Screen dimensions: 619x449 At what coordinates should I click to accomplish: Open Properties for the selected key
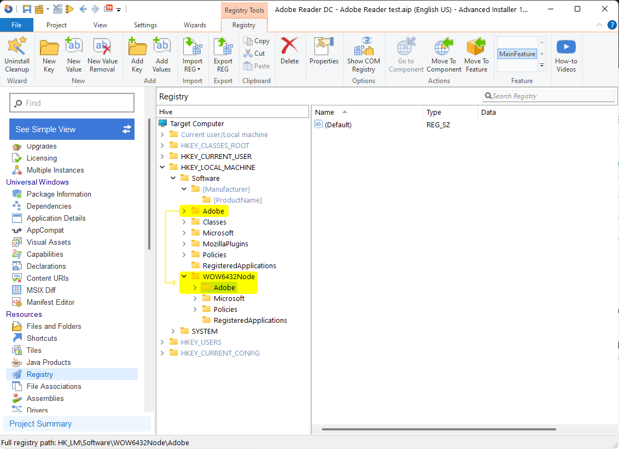324,50
